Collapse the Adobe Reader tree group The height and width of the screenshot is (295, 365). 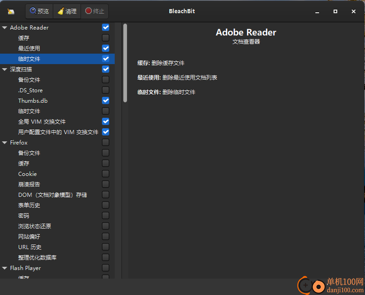[x=5, y=27]
